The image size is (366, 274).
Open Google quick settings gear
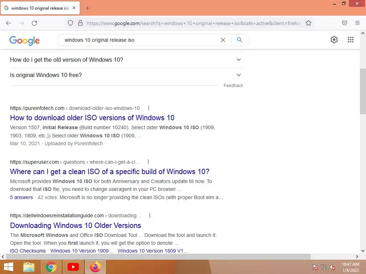(334, 40)
